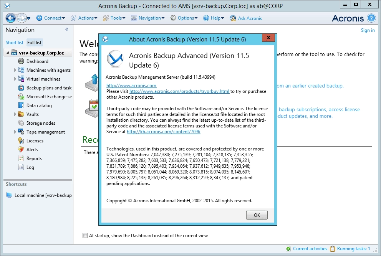381x256 pixels.
Task: Select Dashboard text in navigation tree
Action: click(x=37, y=61)
